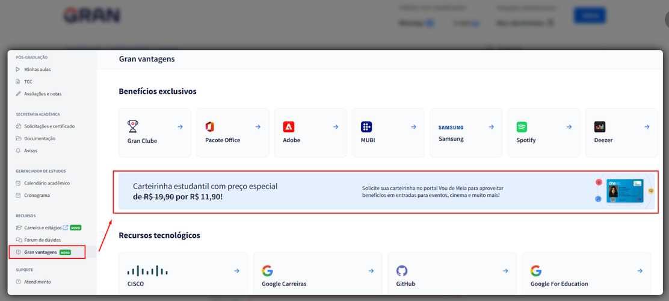
Task: Click the bell icon beside Avisos
Action: (x=18, y=150)
